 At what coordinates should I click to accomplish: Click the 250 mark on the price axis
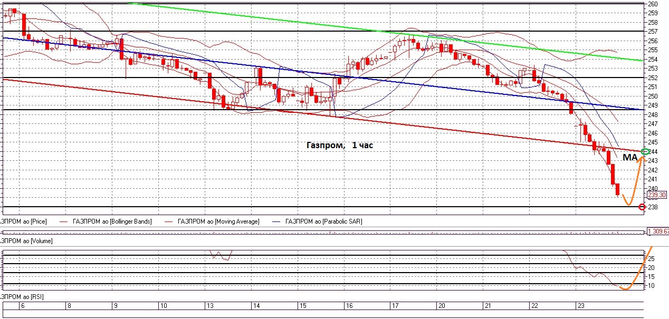(x=653, y=96)
